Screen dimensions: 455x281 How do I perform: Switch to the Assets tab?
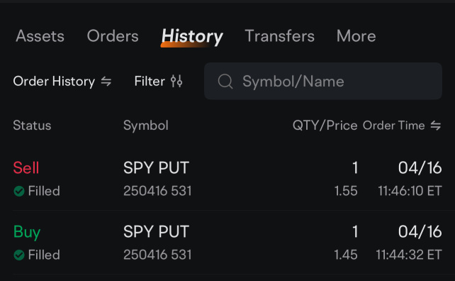(40, 36)
